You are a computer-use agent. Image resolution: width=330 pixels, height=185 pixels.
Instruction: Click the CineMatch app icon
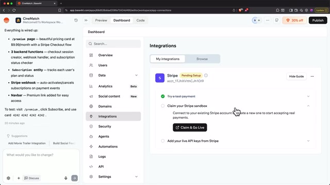[19, 21]
